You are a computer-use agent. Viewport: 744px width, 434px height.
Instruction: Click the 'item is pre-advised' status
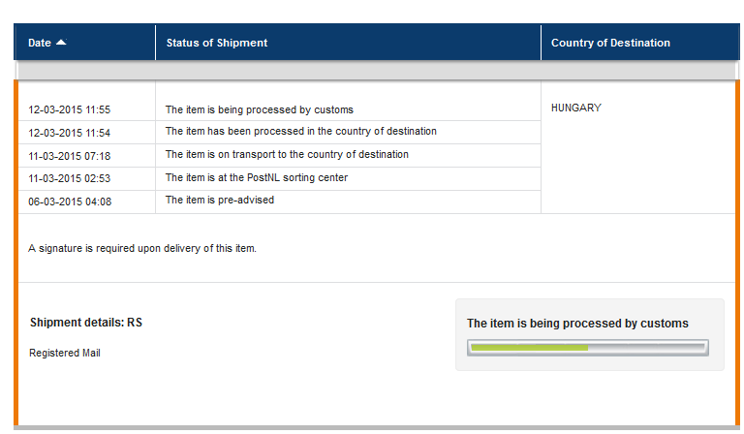[x=220, y=200]
